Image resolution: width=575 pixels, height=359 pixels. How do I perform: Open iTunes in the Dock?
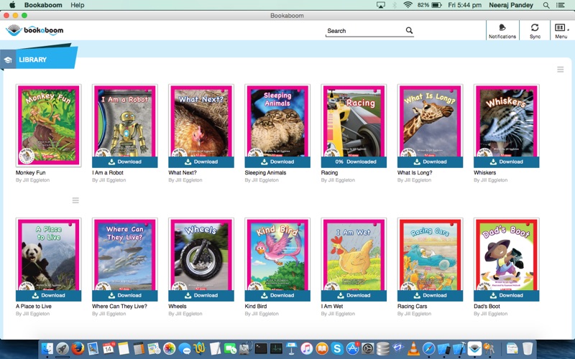click(307, 348)
